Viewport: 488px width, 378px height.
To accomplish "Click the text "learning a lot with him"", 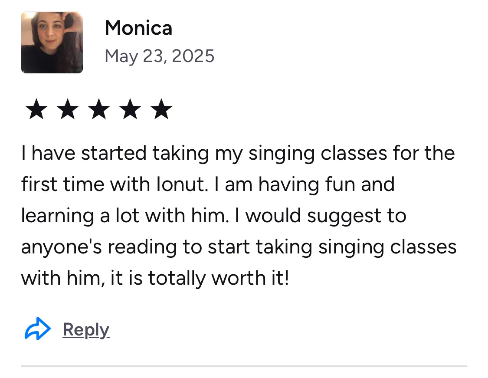I will pyautogui.click(x=124, y=216).
